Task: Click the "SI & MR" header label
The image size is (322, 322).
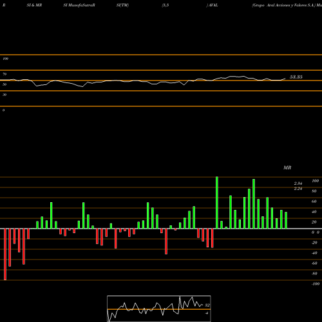Action: click(x=34, y=5)
